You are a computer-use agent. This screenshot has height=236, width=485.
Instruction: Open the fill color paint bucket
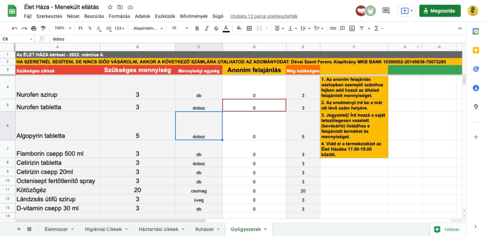coord(240,28)
